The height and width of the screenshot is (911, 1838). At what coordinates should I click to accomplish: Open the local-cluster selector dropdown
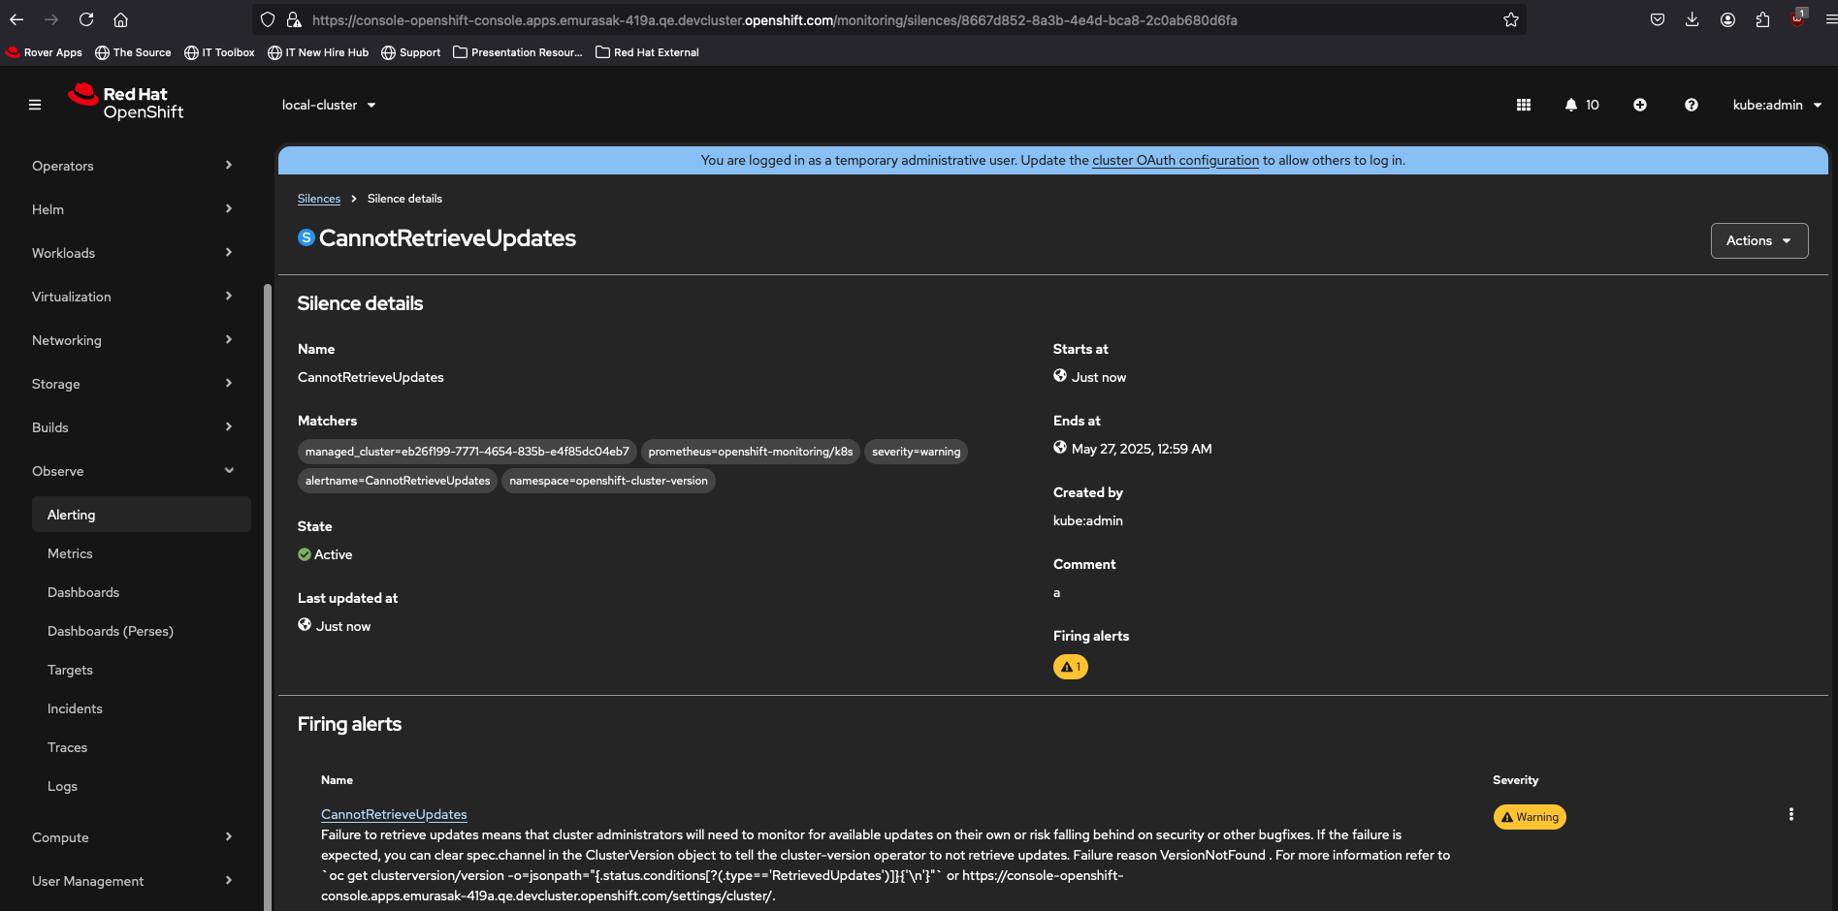click(x=329, y=105)
